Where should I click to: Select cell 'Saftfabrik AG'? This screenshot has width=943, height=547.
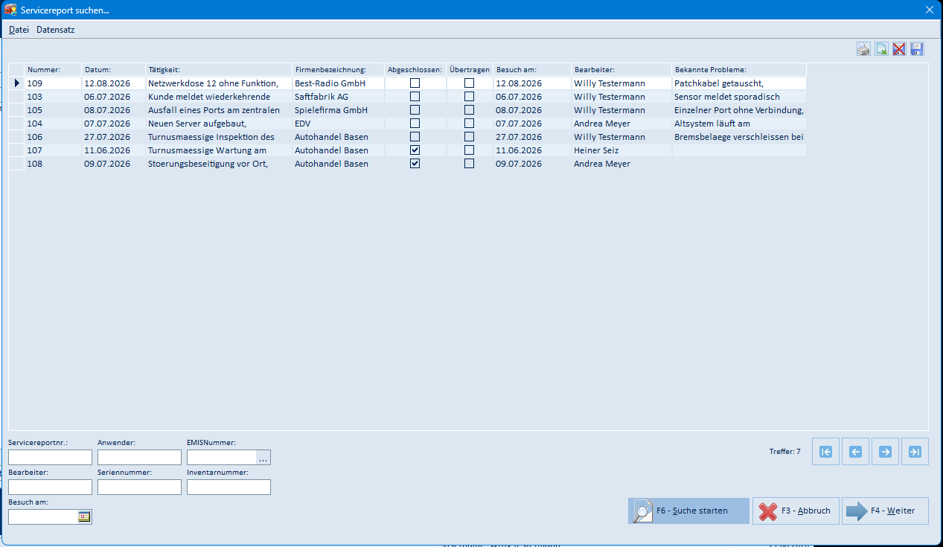pos(339,97)
